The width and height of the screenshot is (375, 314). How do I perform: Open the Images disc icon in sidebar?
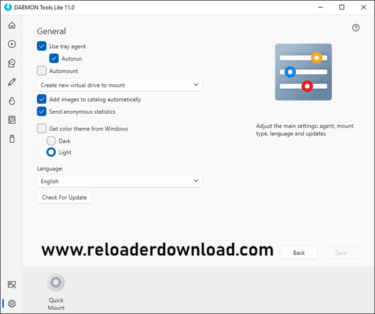coord(12,44)
